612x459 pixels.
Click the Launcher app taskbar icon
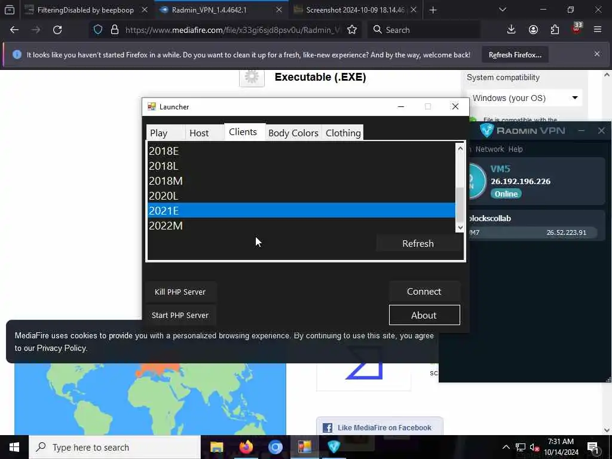coord(304,447)
